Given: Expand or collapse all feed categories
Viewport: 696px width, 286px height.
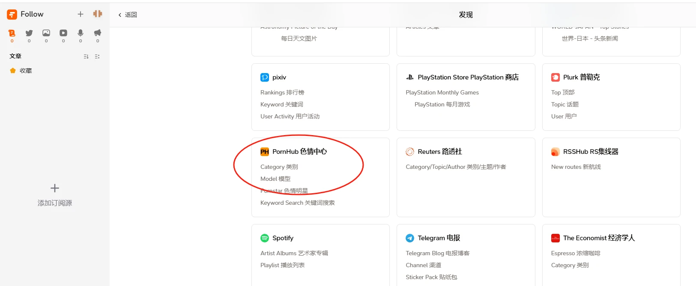Looking at the screenshot, I should [x=97, y=56].
